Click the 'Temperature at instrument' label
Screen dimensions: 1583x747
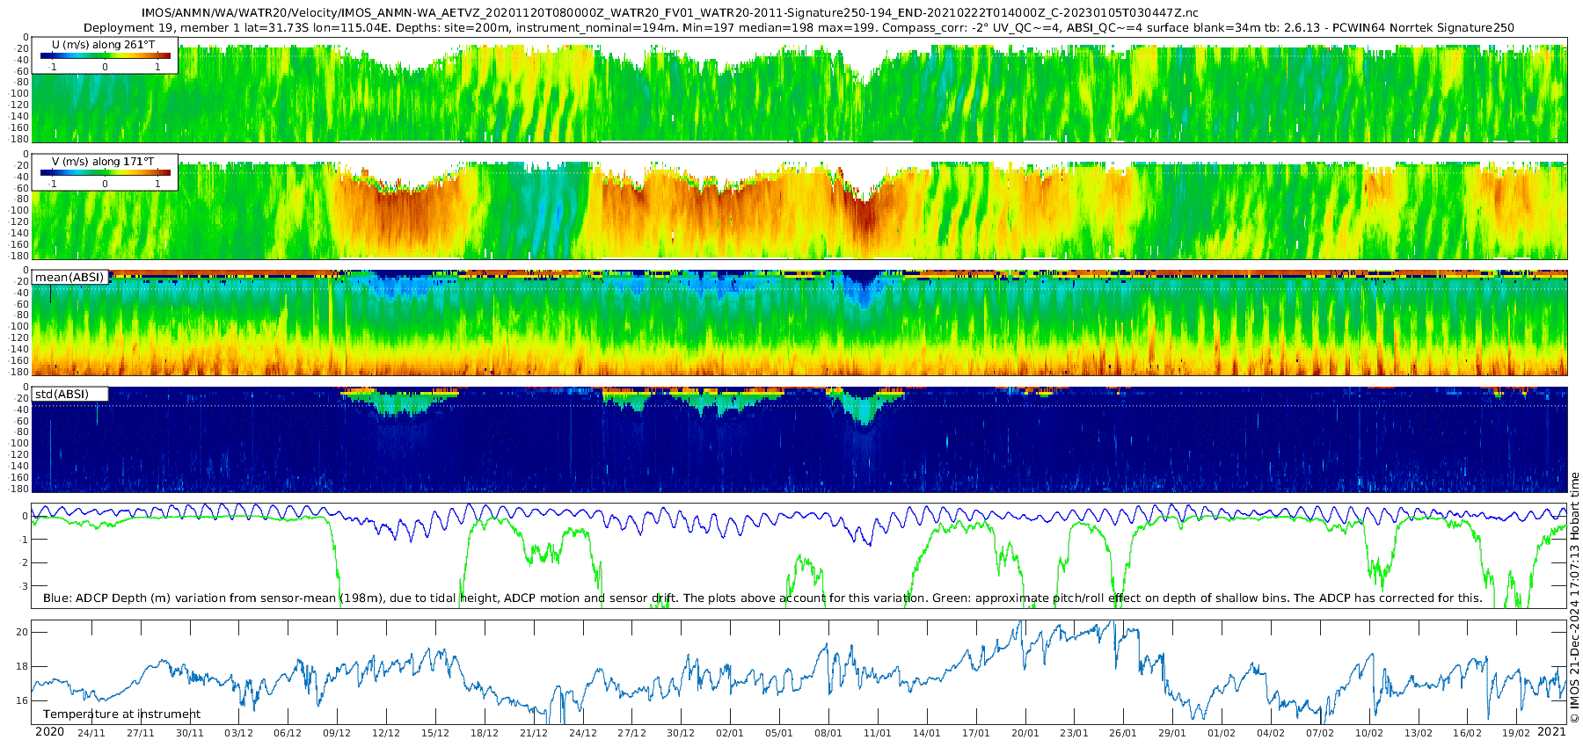pos(121,714)
